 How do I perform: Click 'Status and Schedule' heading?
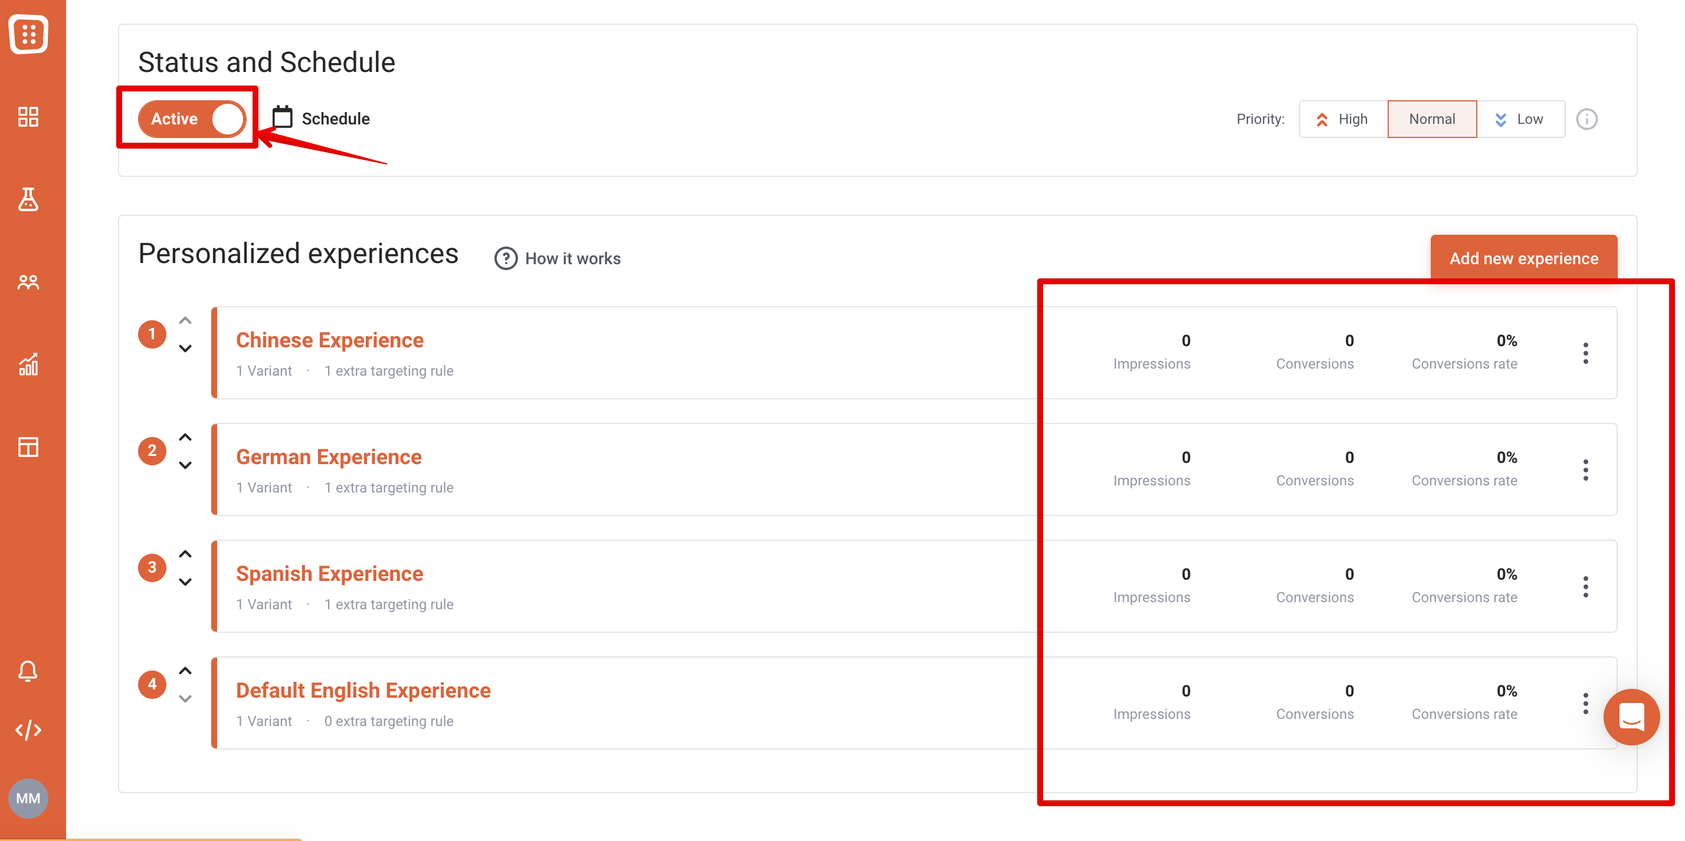pyautogui.click(x=266, y=62)
